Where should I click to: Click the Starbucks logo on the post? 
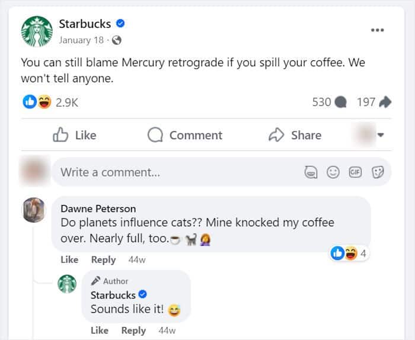[37, 31]
